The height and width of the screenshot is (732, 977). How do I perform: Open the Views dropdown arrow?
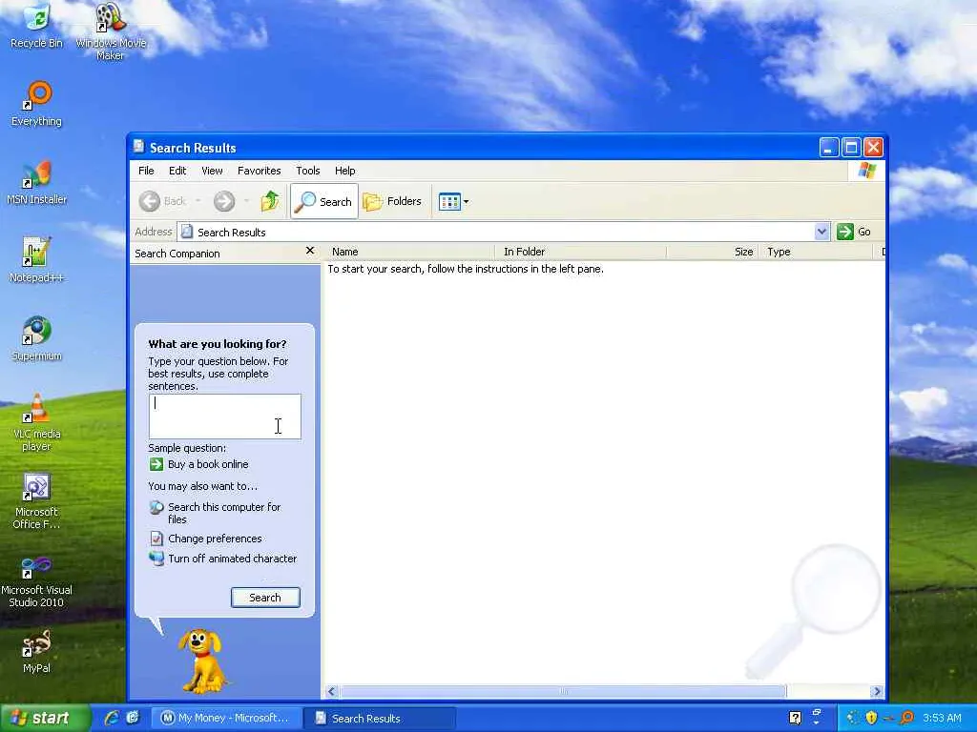pos(466,202)
